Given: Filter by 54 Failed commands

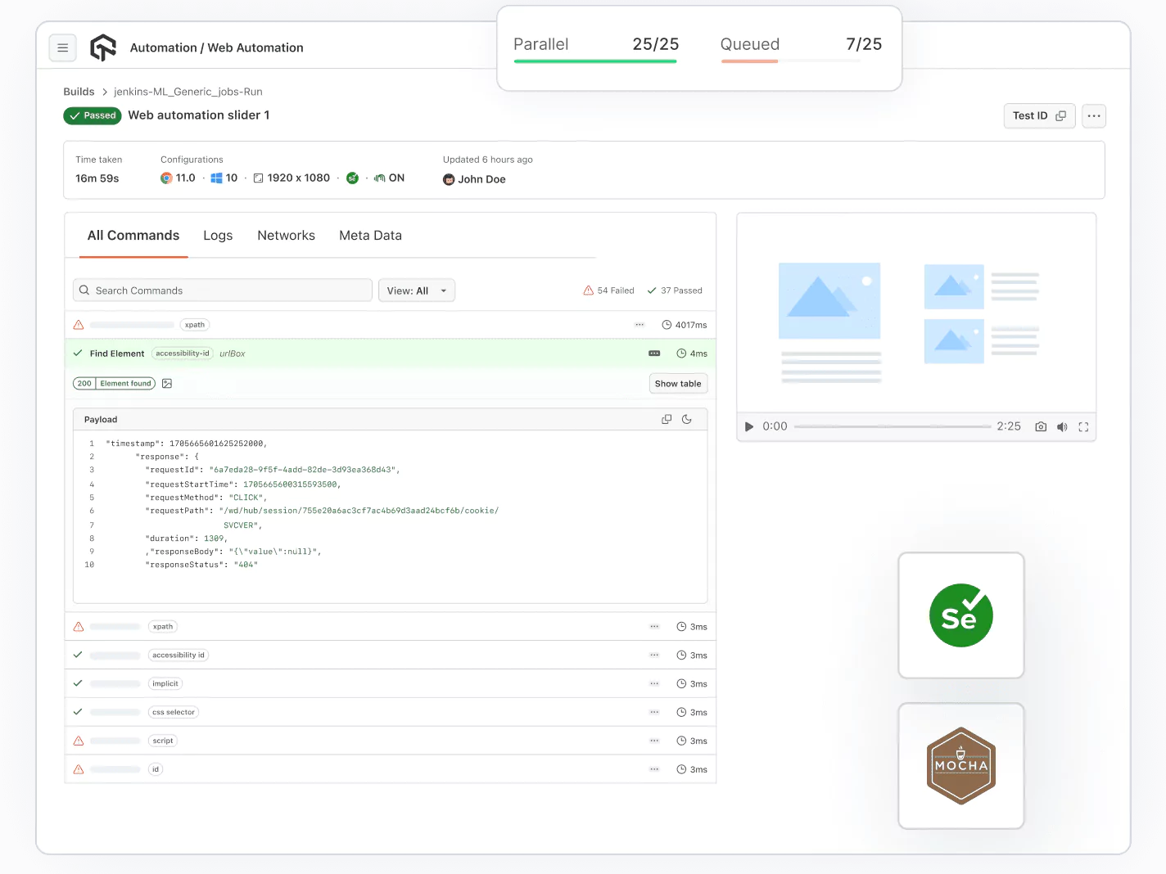Looking at the screenshot, I should pos(608,291).
